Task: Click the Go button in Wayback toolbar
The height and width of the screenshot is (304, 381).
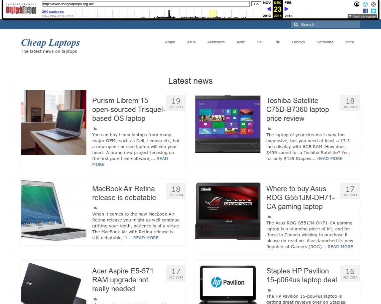Action: pyautogui.click(x=256, y=4)
